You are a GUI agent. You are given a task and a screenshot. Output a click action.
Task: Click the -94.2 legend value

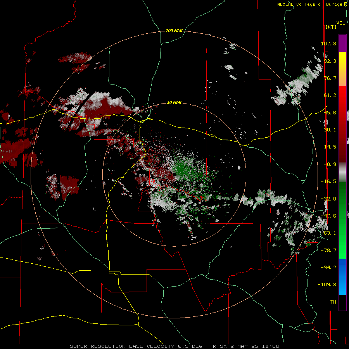328,267
